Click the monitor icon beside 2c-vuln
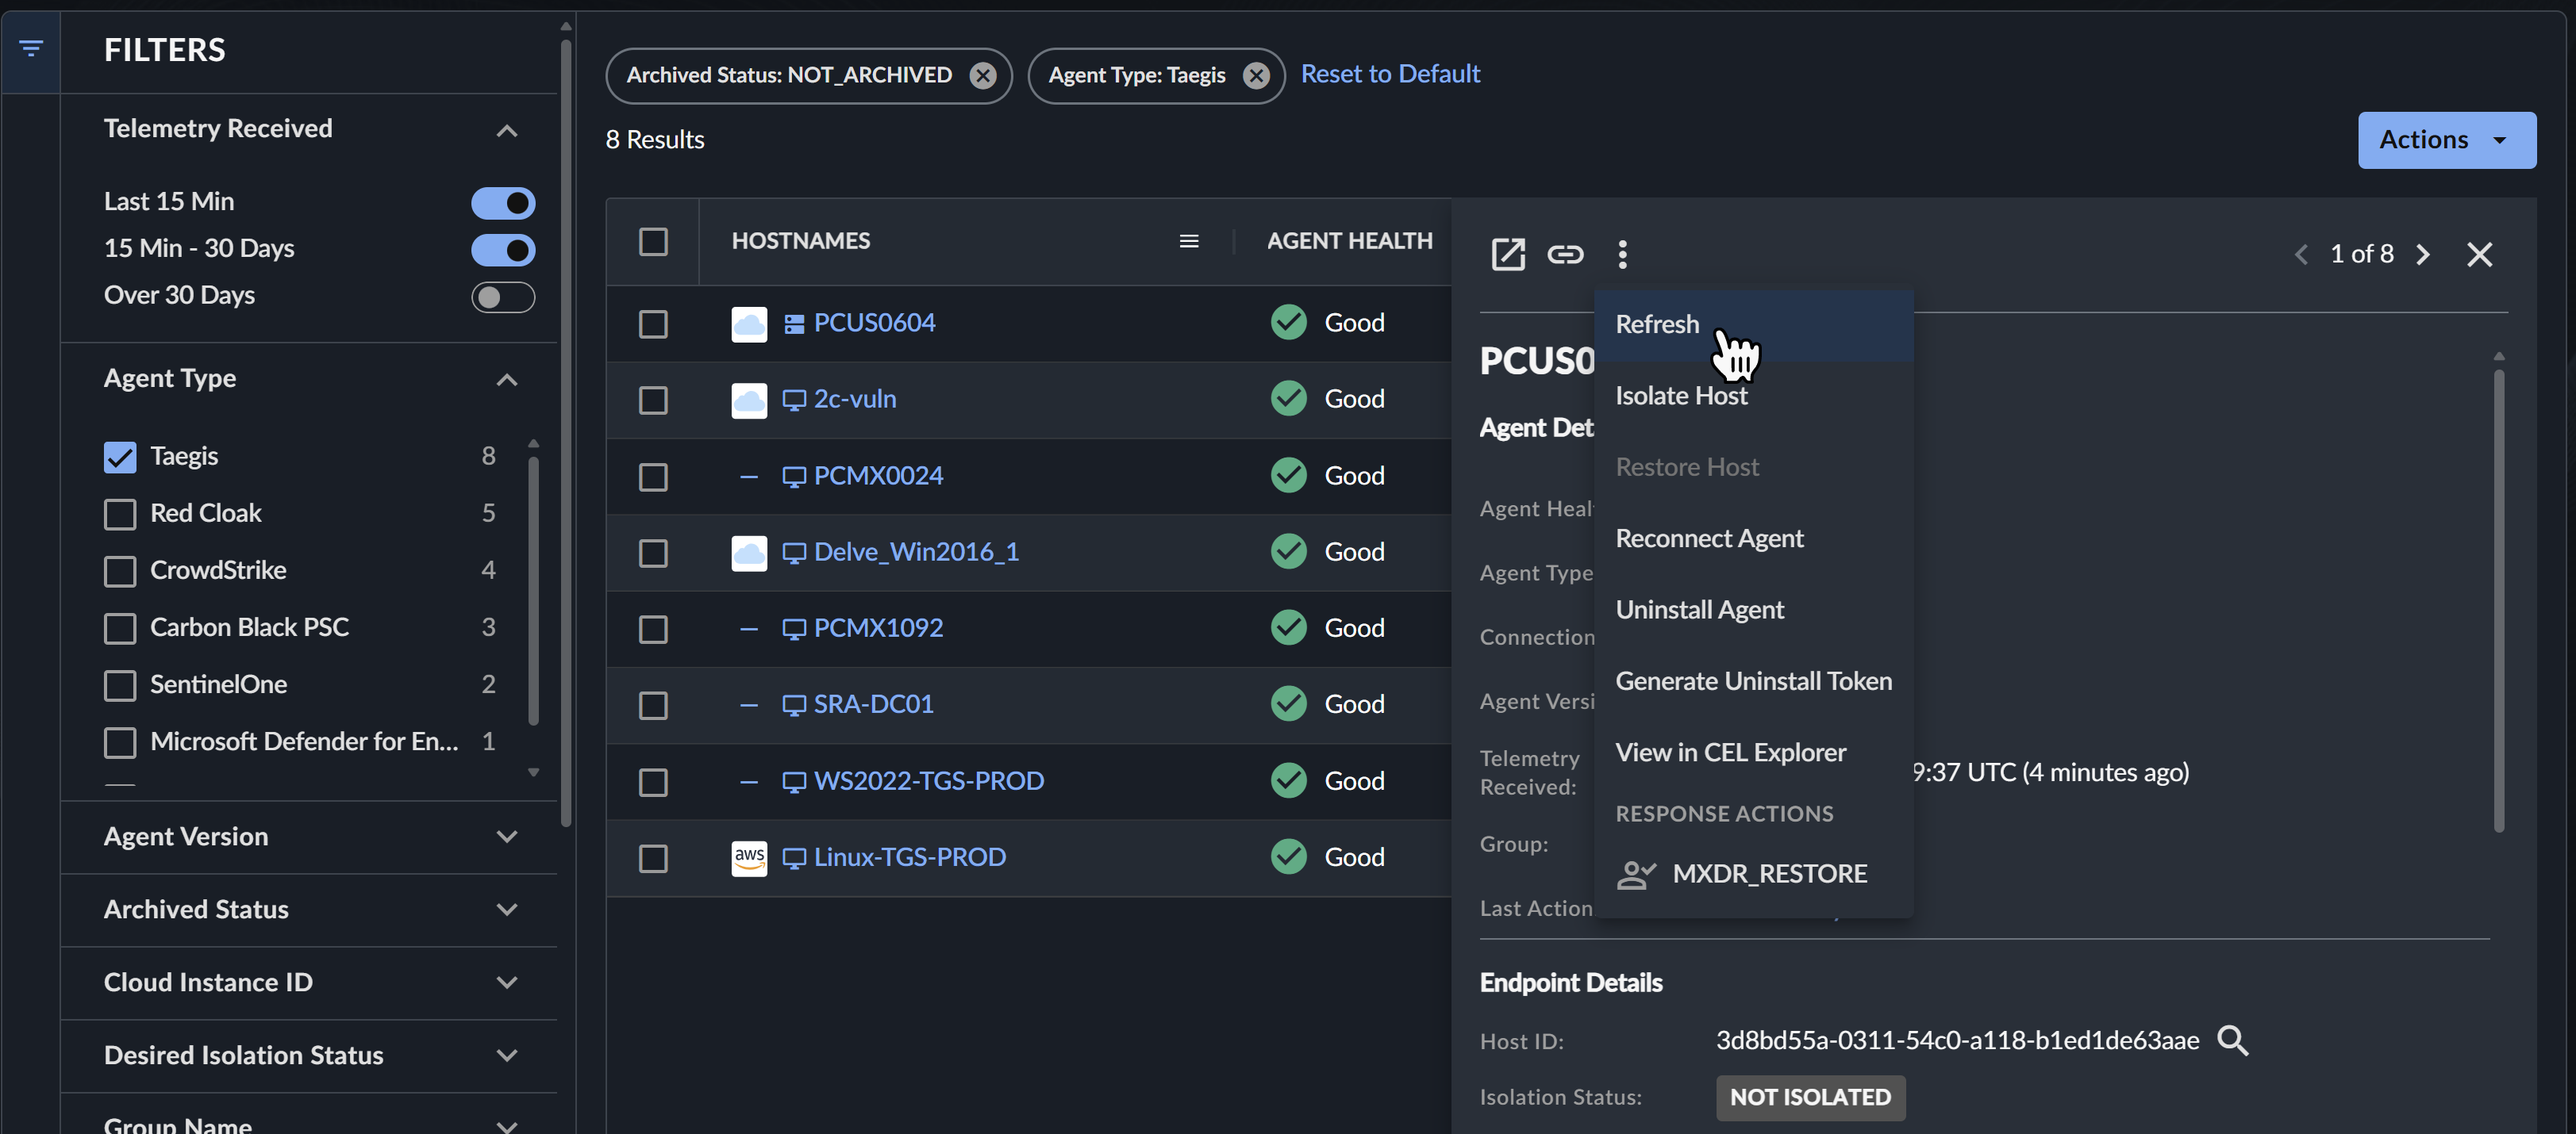Screen dimensions: 2576x1134 794,400
